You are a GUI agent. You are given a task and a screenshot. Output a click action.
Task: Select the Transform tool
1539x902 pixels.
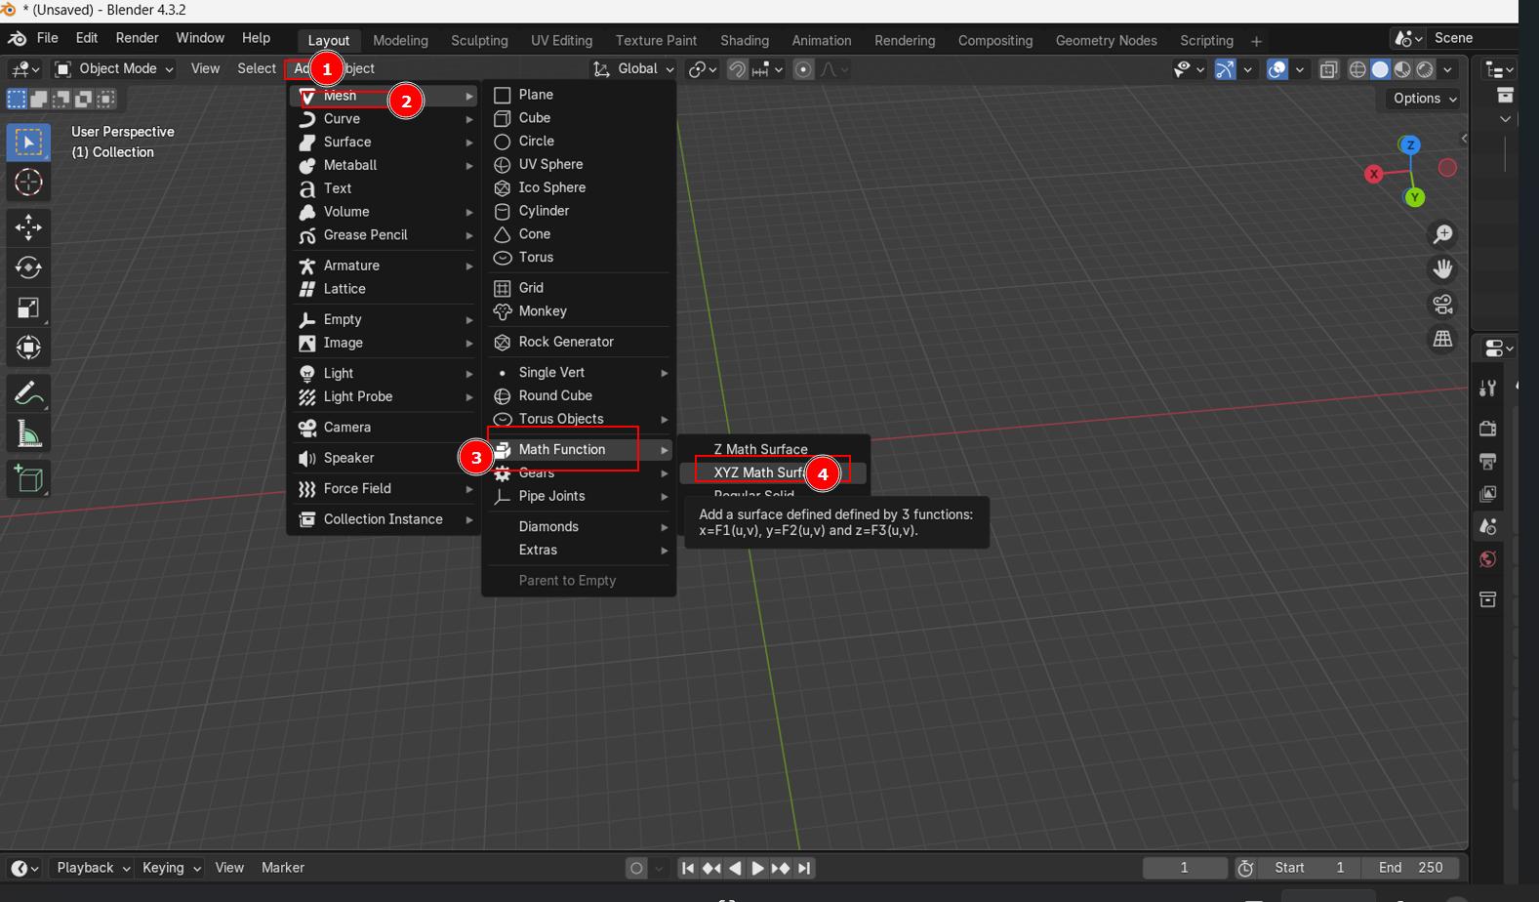pos(28,348)
